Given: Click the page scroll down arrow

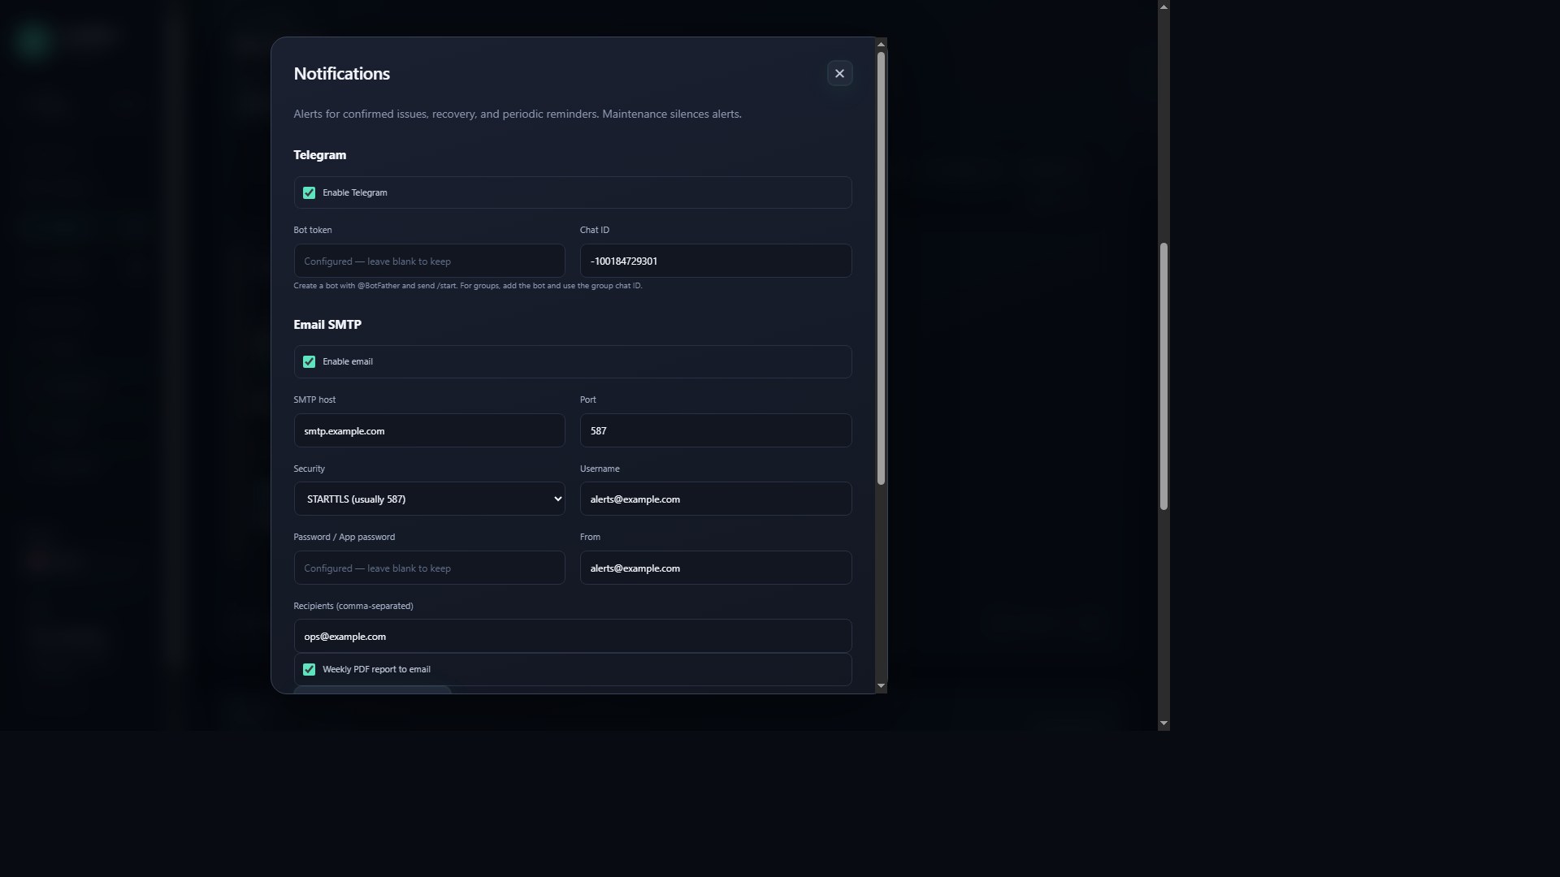Looking at the screenshot, I should [x=1163, y=724].
